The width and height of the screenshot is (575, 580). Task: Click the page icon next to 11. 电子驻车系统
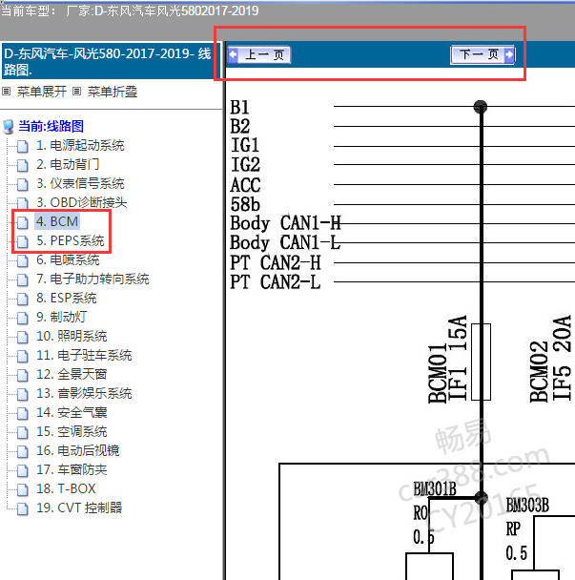tap(23, 356)
